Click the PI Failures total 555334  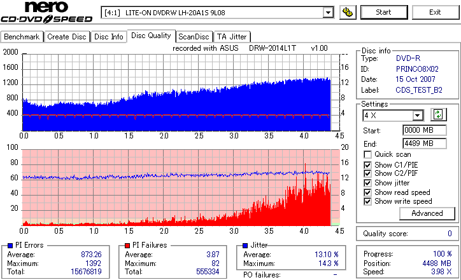(208, 272)
